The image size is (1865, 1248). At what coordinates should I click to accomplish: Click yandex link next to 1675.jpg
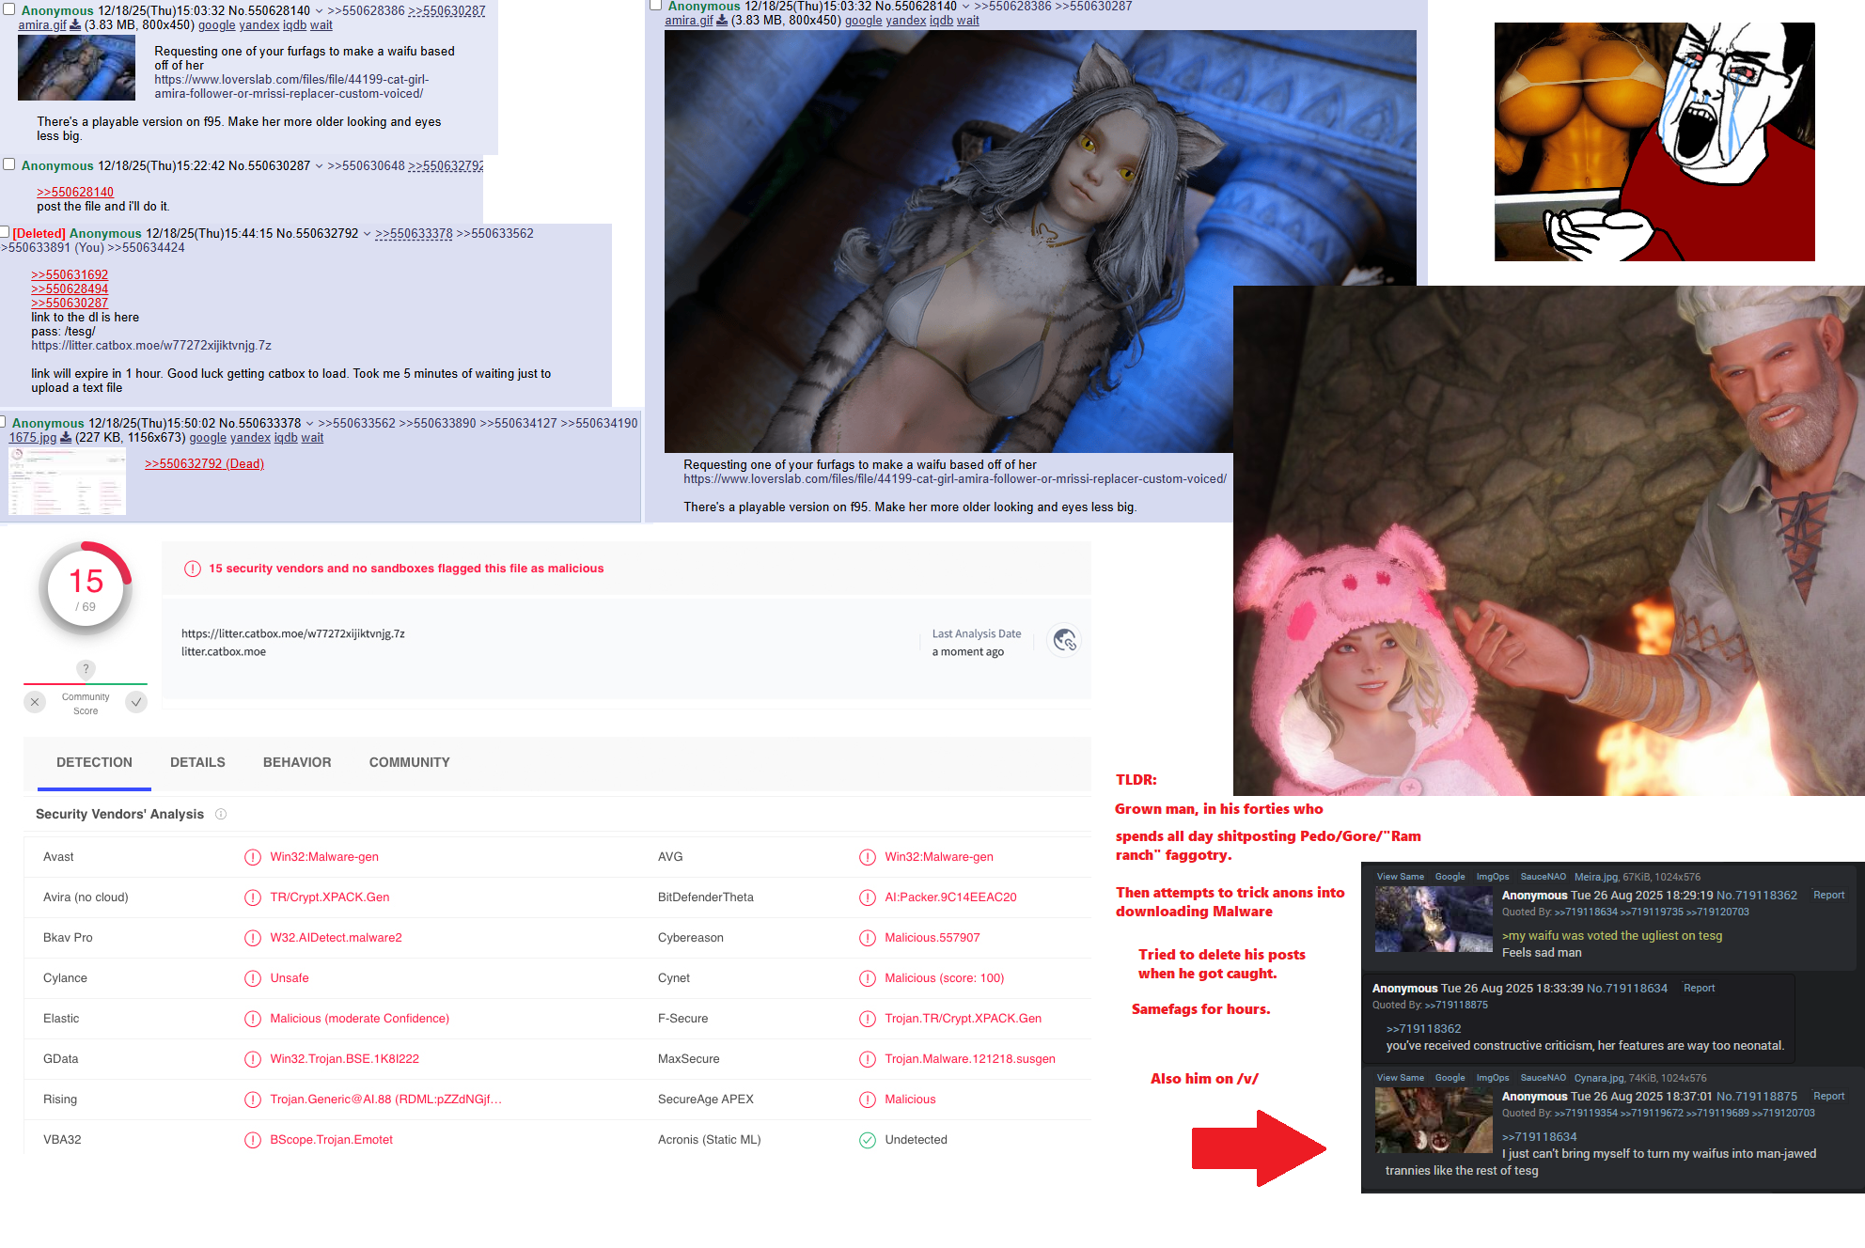coord(250,438)
